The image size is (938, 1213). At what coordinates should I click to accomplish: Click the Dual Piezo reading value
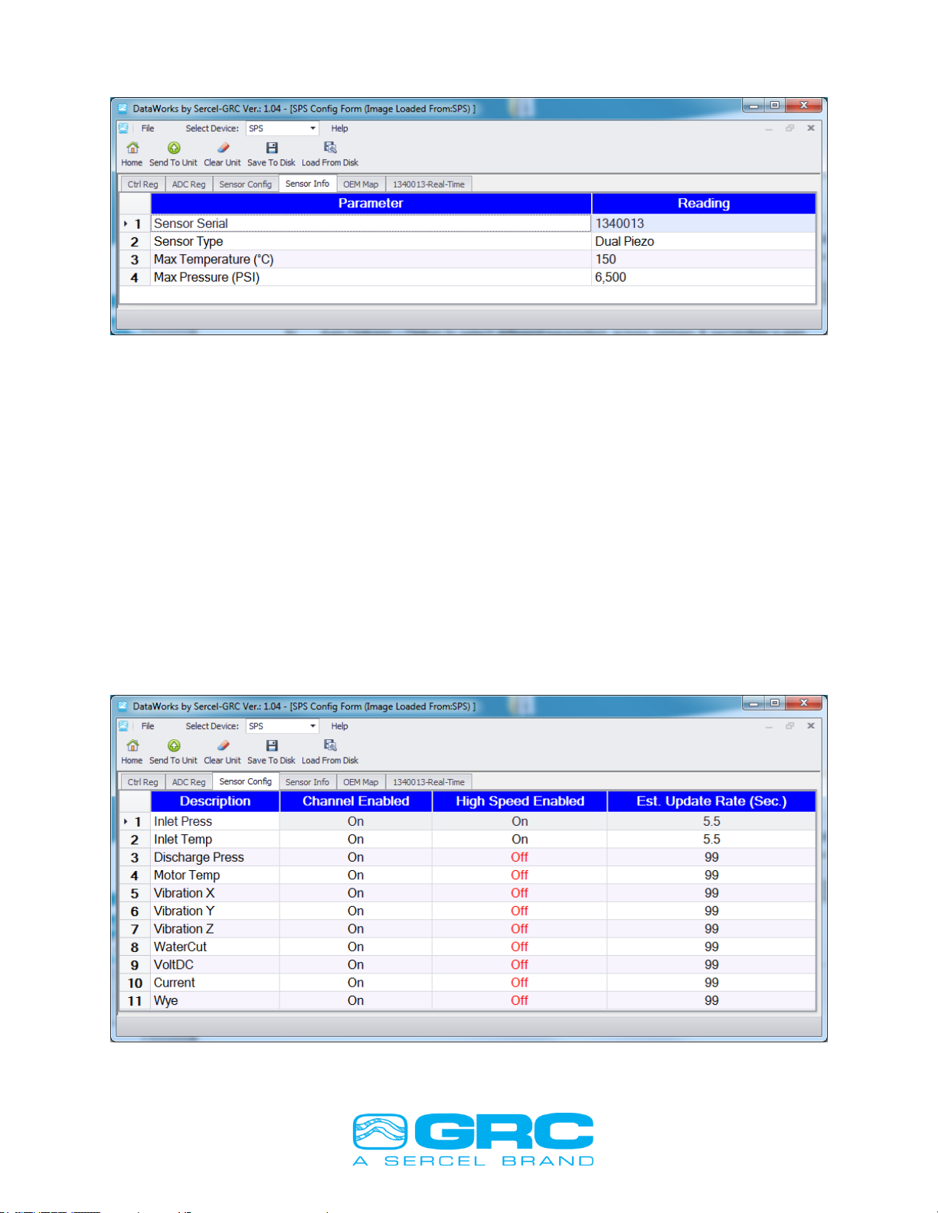tap(625, 241)
